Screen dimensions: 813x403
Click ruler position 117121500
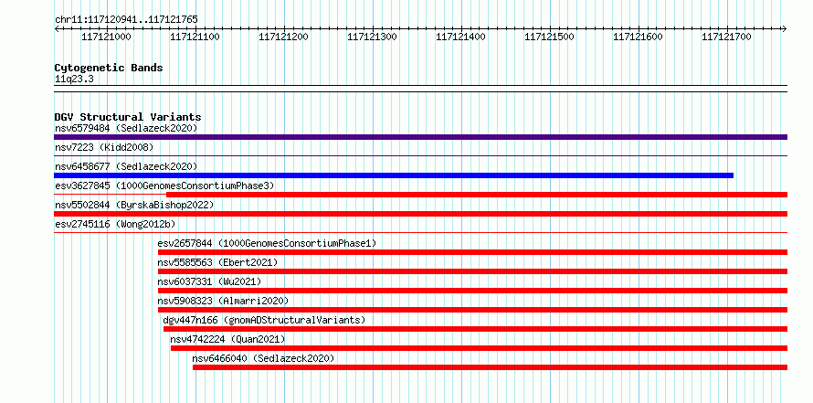pyautogui.click(x=550, y=37)
